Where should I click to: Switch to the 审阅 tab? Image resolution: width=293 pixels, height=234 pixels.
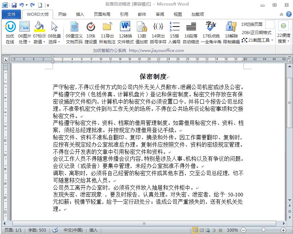(160, 14)
